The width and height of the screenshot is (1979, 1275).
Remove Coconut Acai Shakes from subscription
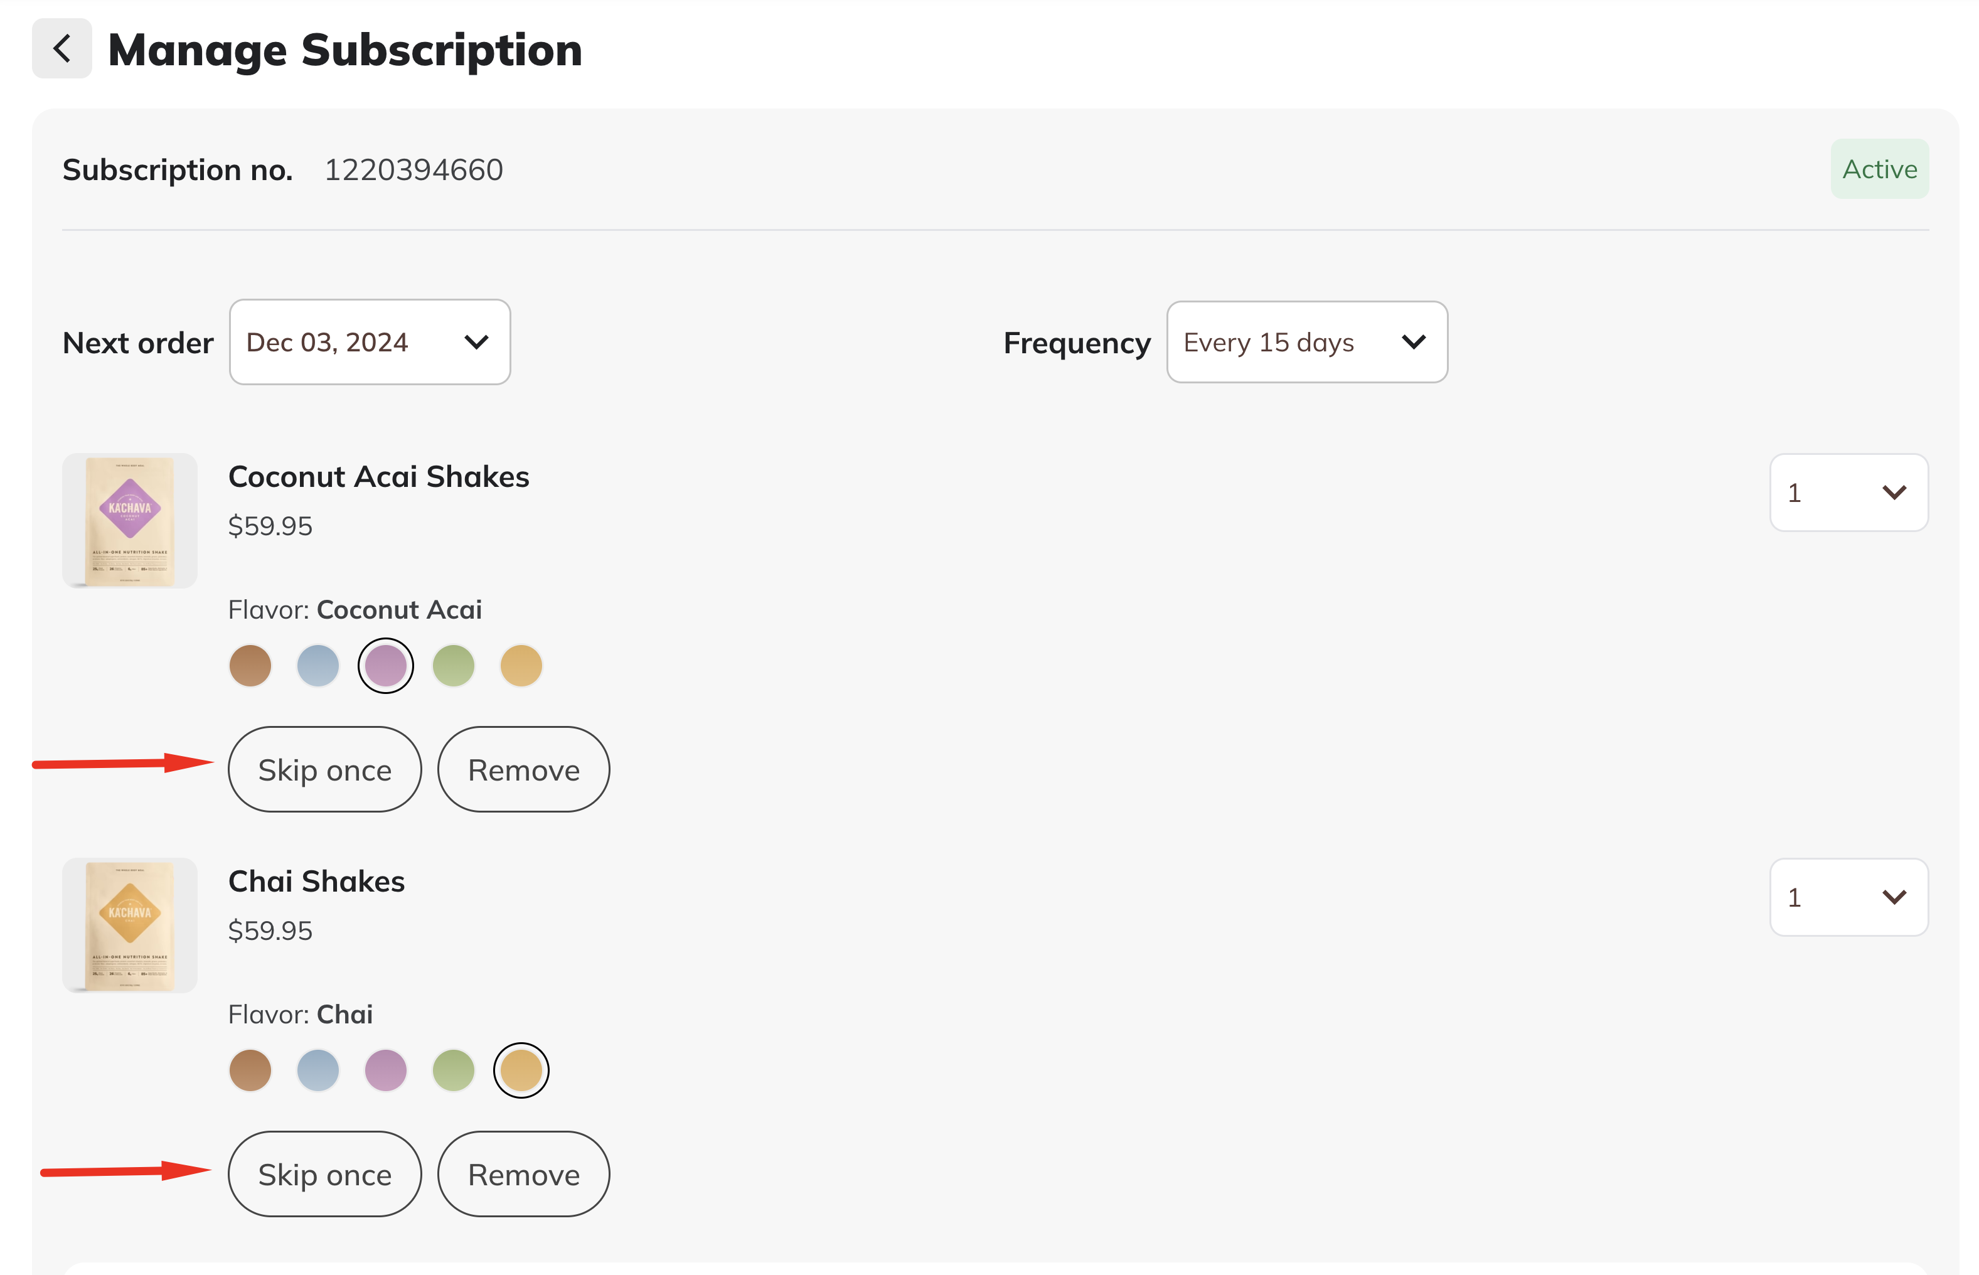(x=523, y=770)
